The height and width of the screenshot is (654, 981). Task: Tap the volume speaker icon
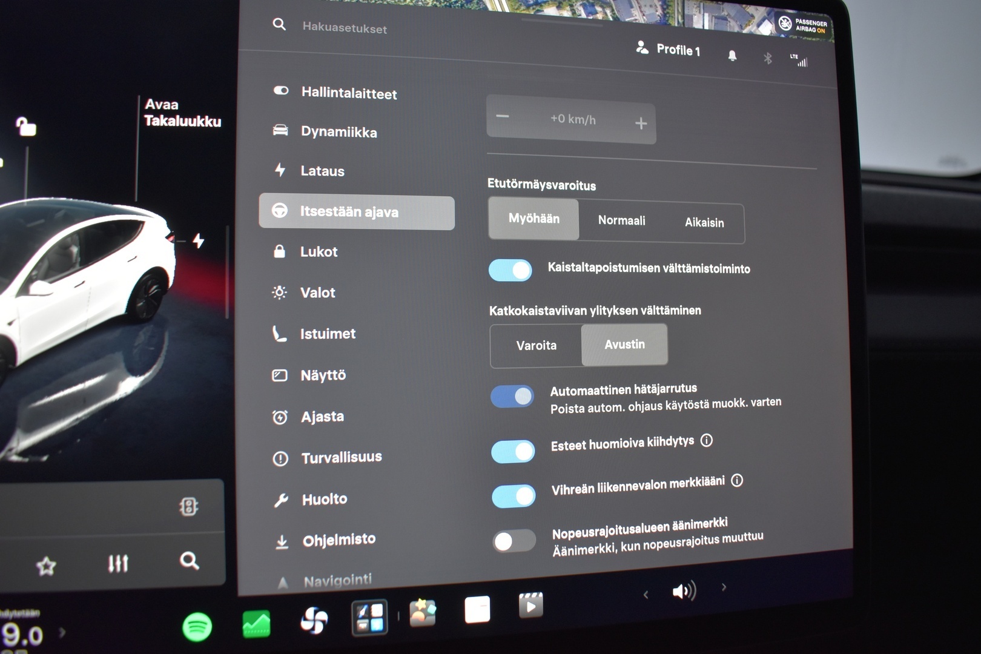pyautogui.click(x=684, y=590)
